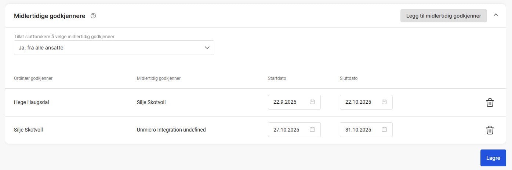Open calendar for the 31.10.2025 end date
This screenshot has width=512, height=170.
tap(384, 130)
